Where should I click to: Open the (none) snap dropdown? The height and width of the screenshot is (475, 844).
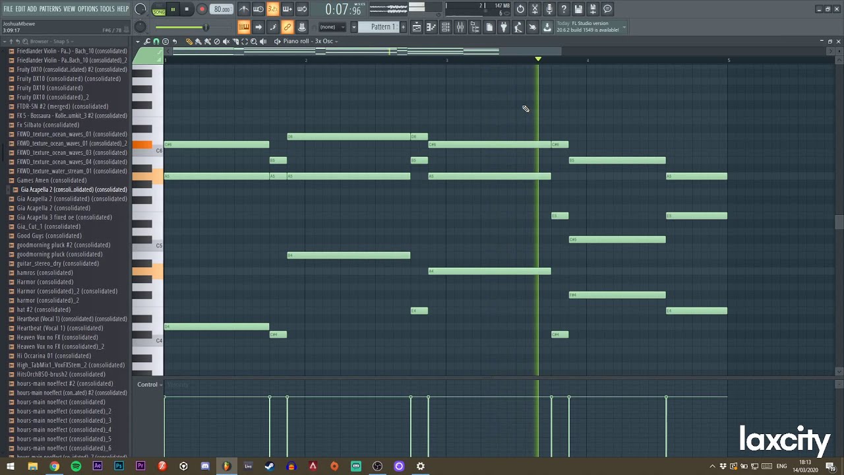tap(332, 27)
